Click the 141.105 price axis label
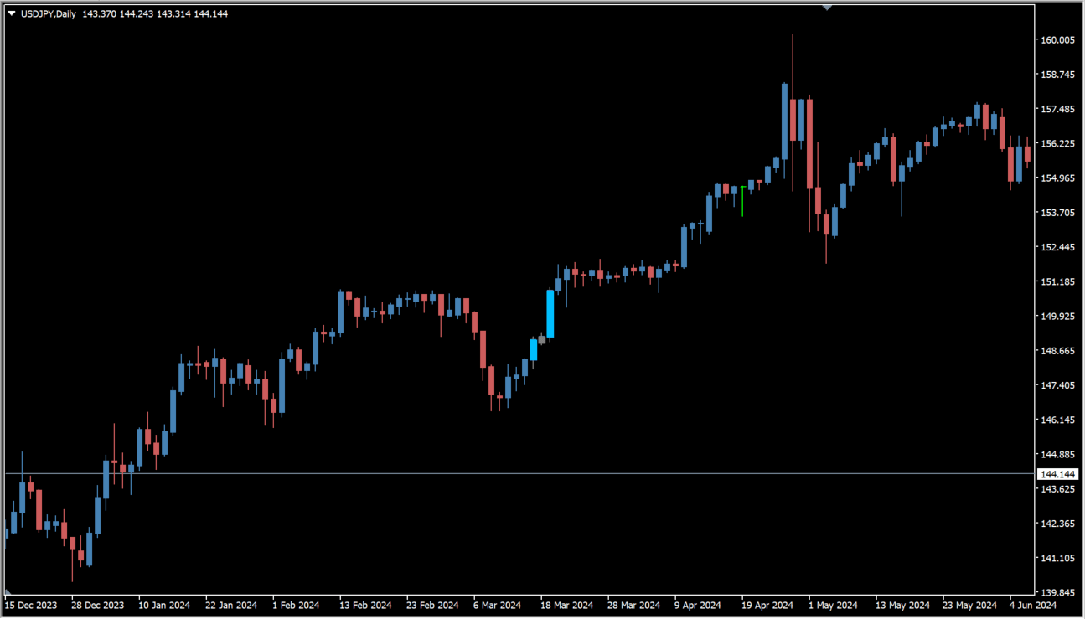The width and height of the screenshot is (1085, 619). click(x=1057, y=559)
